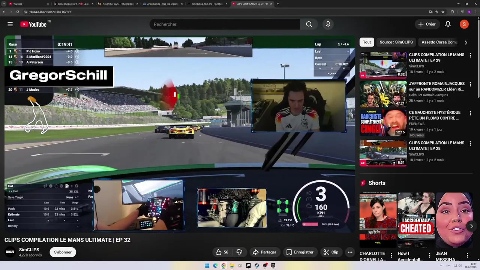Viewport: 480px width, 270px height.
Task: Open the Windows Start menu
Action: point(207,265)
